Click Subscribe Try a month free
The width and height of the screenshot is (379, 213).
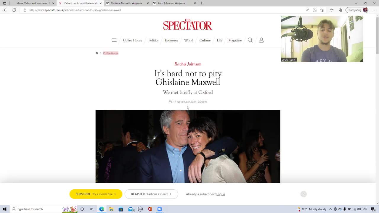[96, 194]
